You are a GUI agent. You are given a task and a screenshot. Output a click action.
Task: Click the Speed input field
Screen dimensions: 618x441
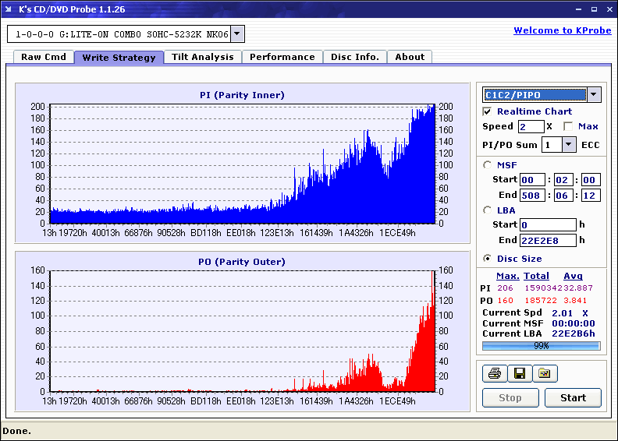531,126
